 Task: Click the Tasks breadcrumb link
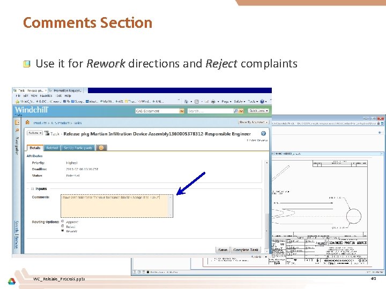(78, 123)
